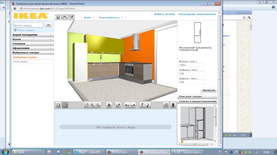Click the zoom out magnifier
Viewport: 277px width, 155px height.
point(98,105)
